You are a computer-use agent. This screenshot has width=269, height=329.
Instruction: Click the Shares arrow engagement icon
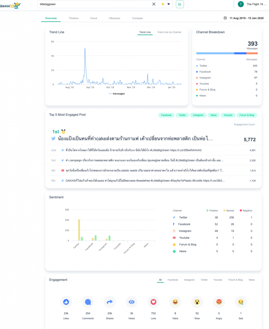(110, 302)
